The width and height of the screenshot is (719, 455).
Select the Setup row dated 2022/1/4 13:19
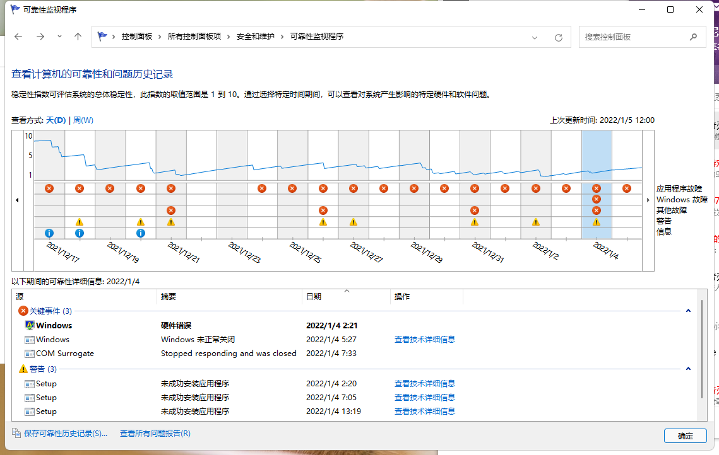[x=353, y=411]
